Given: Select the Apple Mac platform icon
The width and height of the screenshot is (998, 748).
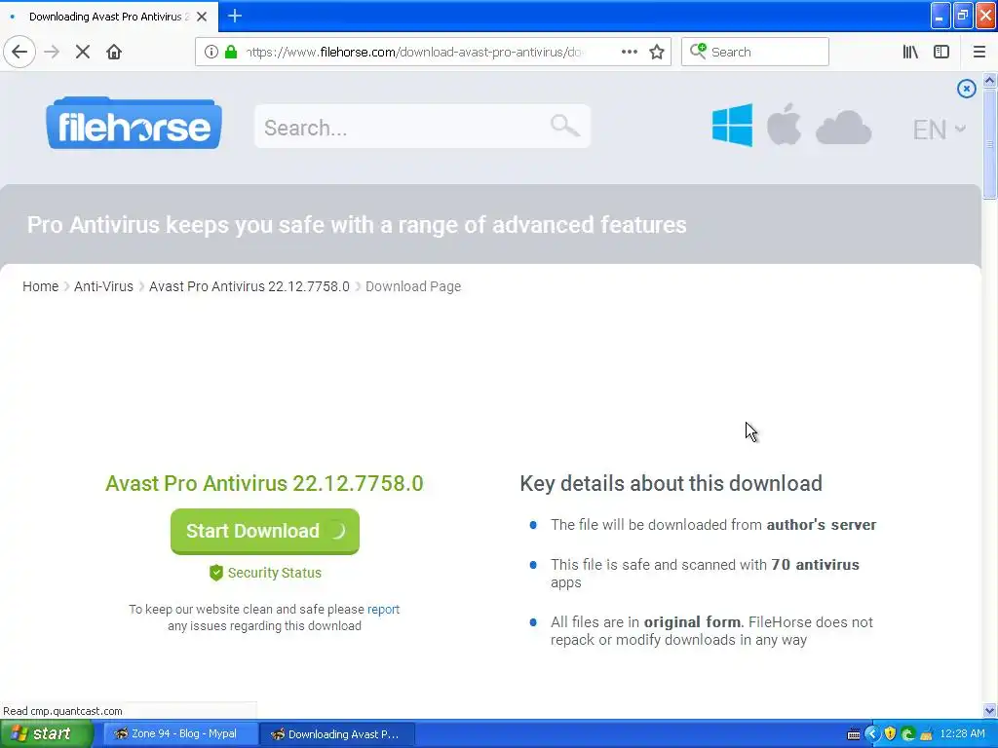Looking at the screenshot, I should [x=784, y=124].
